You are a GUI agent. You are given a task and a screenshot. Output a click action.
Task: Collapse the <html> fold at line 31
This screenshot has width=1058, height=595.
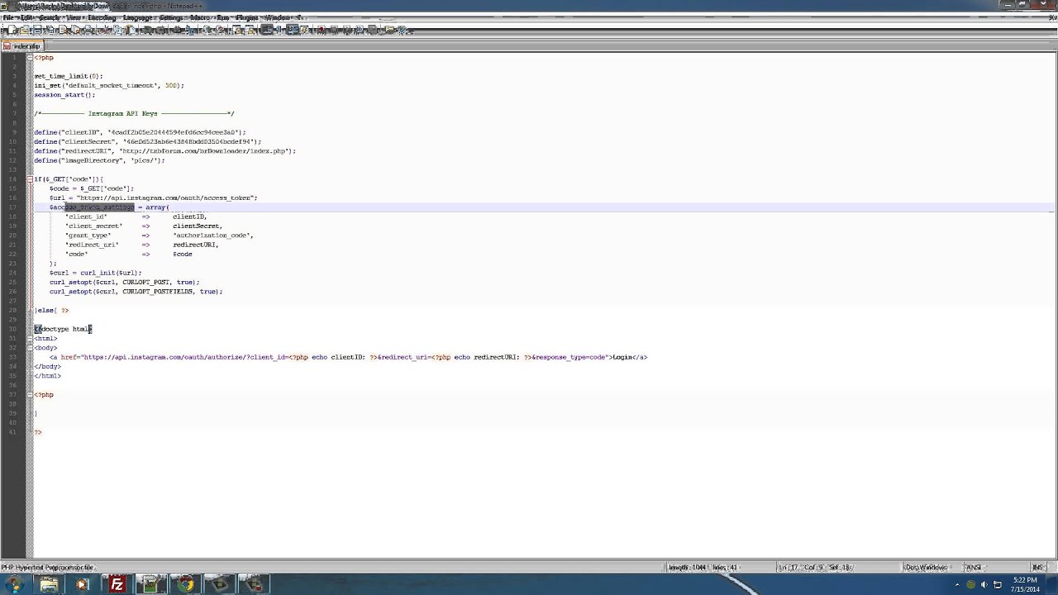tap(30, 338)
